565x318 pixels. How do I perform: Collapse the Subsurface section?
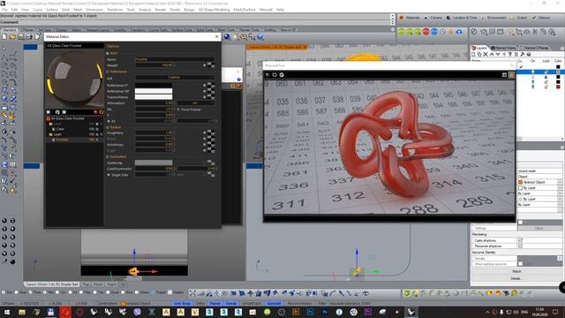[x=108, y=157]
